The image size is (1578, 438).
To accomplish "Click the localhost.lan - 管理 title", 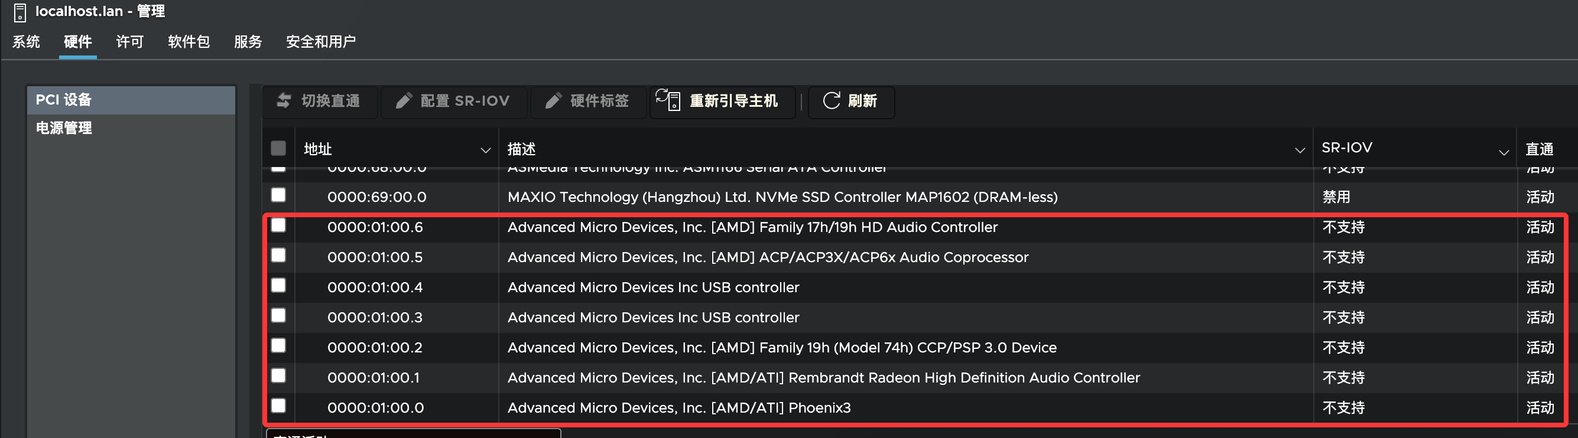I will tap(100, 12).
